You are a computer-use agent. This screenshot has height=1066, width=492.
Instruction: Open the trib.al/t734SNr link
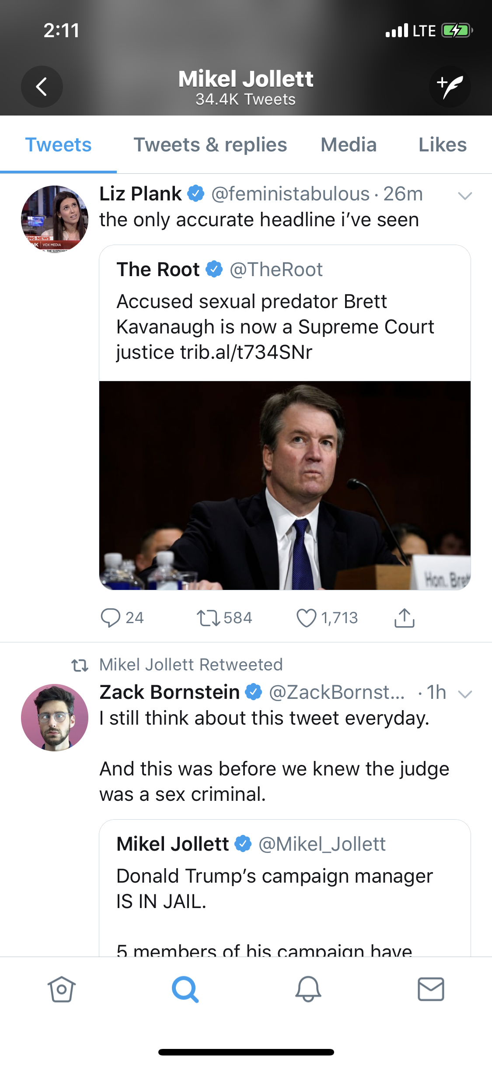click(246, 352)
